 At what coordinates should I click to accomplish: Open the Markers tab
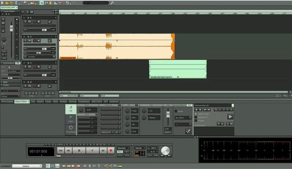[x=63, y=101]
